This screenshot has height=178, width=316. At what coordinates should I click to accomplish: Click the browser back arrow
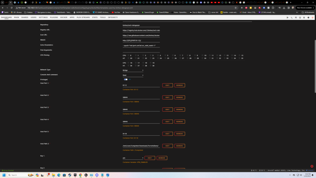point(3,8)
